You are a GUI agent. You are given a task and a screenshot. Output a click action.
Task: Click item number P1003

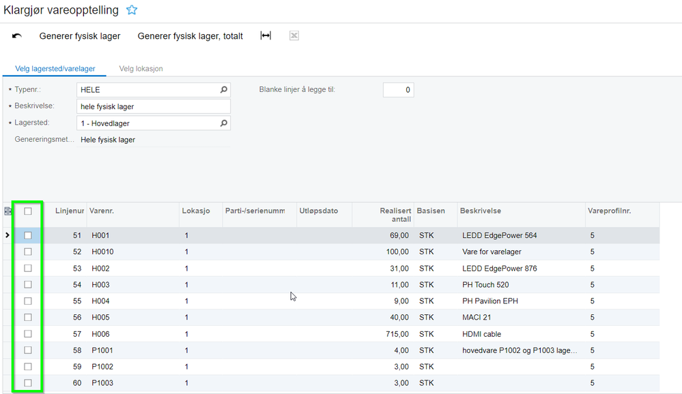102,382
